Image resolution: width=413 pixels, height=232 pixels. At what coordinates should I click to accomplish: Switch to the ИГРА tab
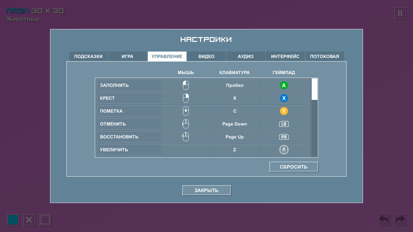click(x=127, y=56)
